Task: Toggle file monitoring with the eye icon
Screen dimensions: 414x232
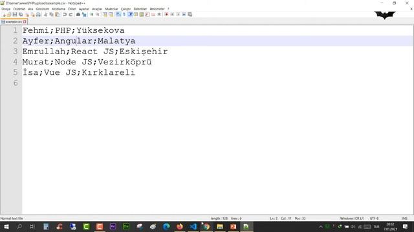Action: (x=159, y=14)
